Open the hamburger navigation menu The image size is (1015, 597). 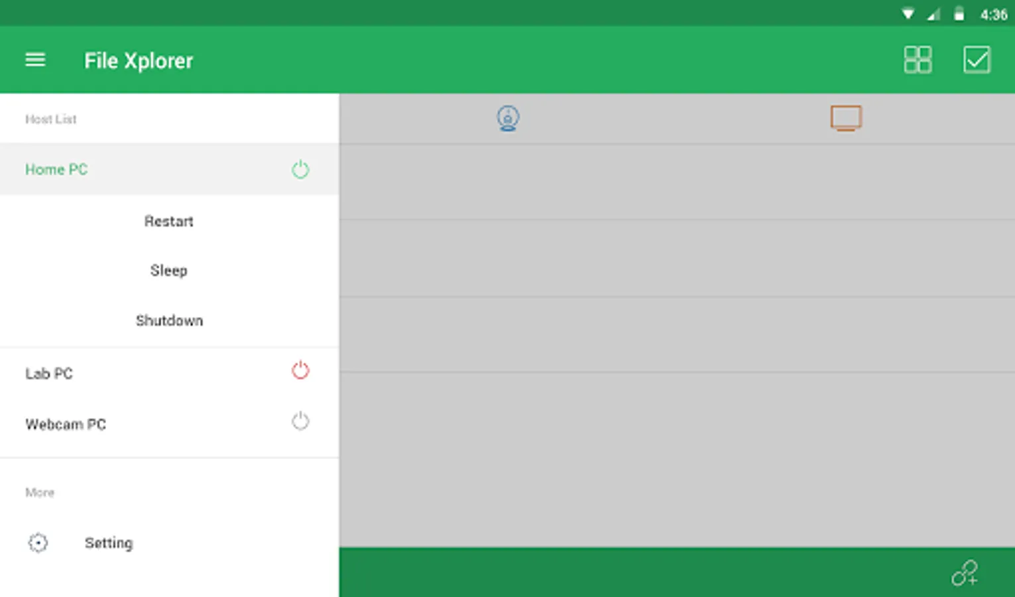pos(35,60)
